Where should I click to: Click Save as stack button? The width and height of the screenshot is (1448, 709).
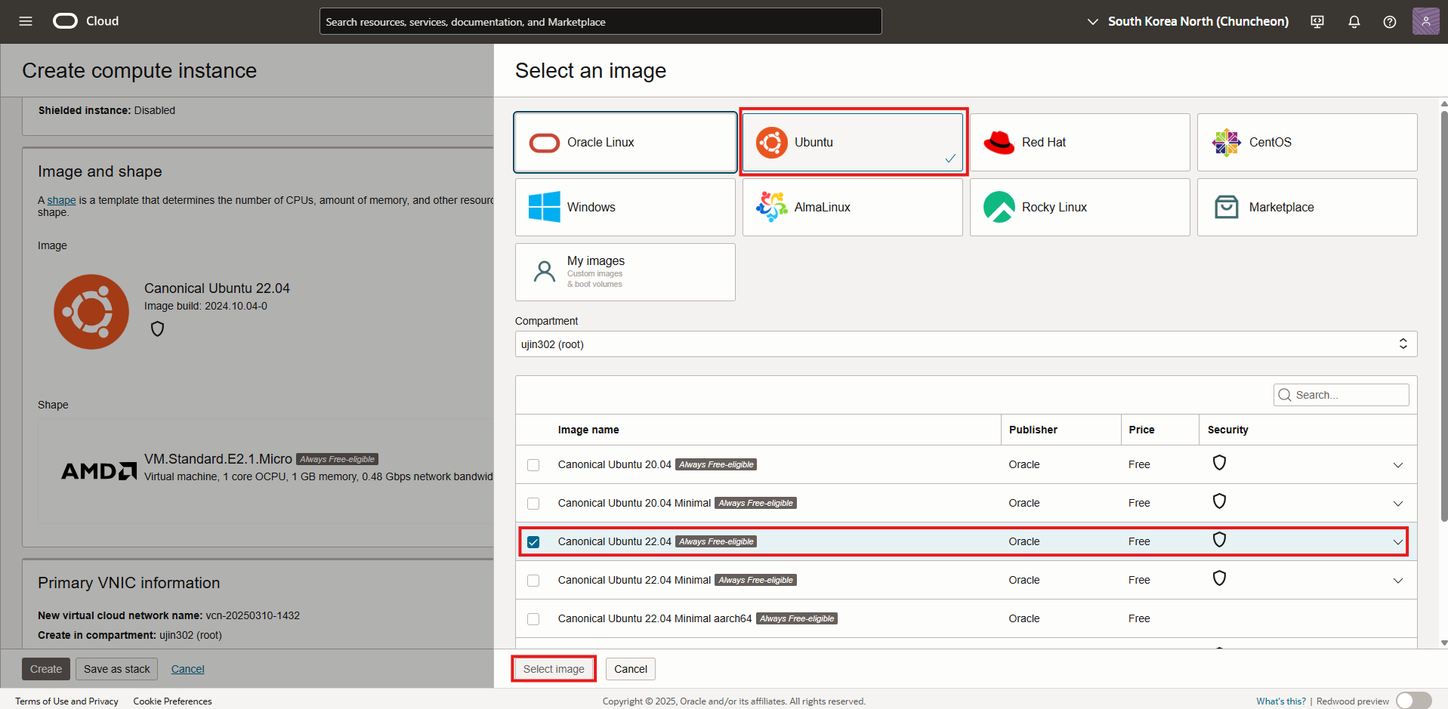click(117, 669)
